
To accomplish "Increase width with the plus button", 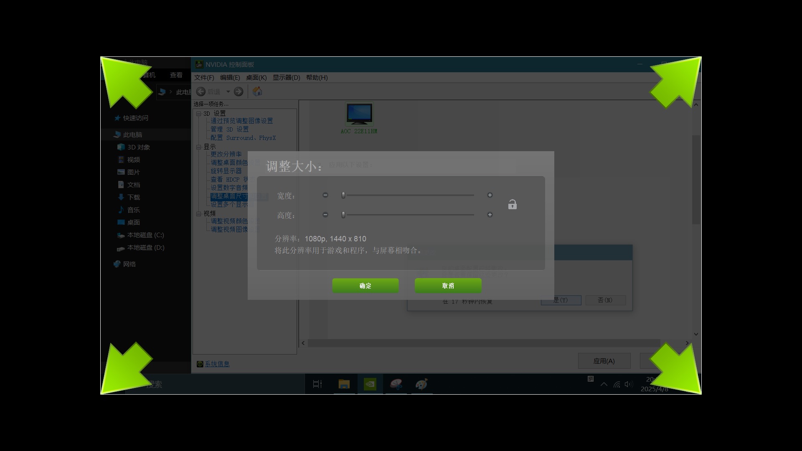I will click(490, 195).
